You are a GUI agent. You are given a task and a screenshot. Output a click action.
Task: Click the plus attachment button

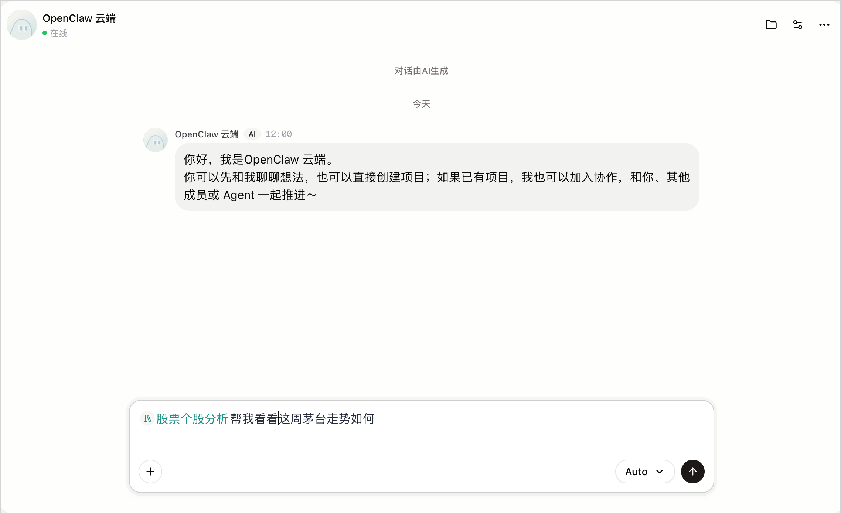click(x=150, y=472)
